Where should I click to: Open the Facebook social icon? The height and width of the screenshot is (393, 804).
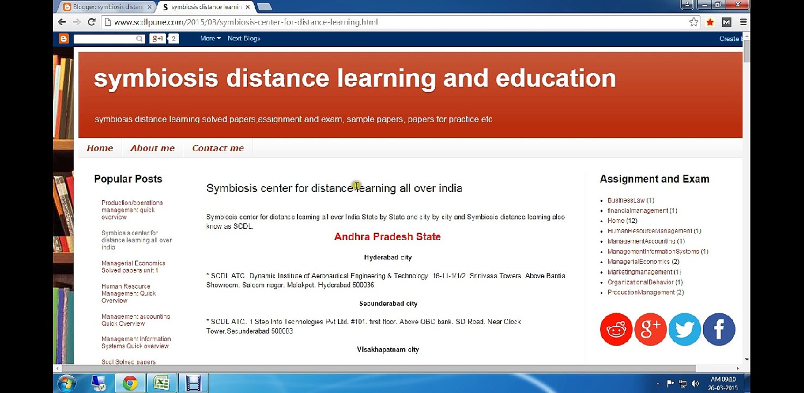719,329
